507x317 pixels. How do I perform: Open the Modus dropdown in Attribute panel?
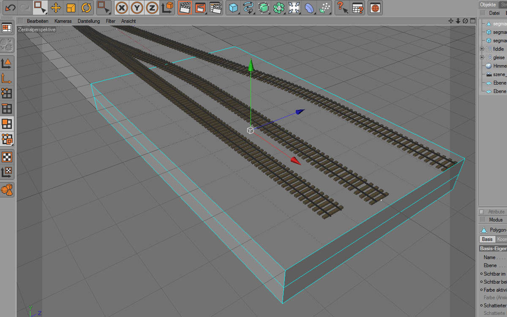point(496,220)
